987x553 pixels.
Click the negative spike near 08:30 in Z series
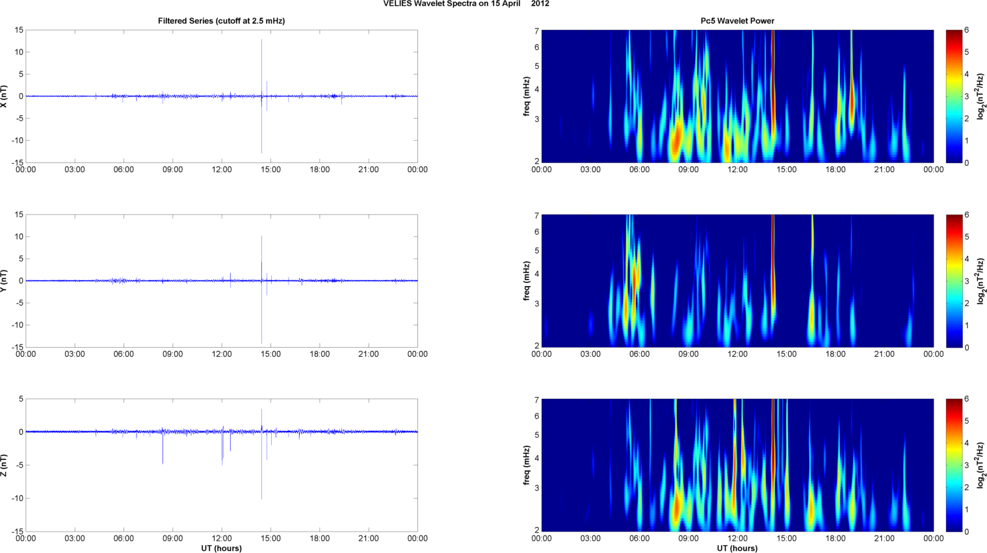[163, 448]
